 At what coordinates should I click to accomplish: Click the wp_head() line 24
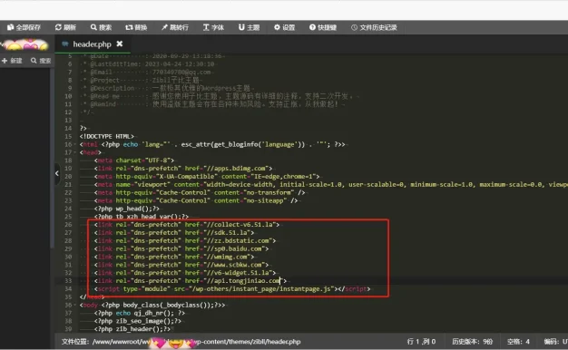tap(127, 209)
